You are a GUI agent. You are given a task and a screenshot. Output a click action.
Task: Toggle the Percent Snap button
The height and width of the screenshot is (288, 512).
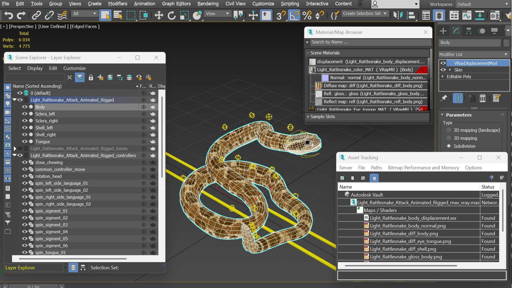coord(307,15)
